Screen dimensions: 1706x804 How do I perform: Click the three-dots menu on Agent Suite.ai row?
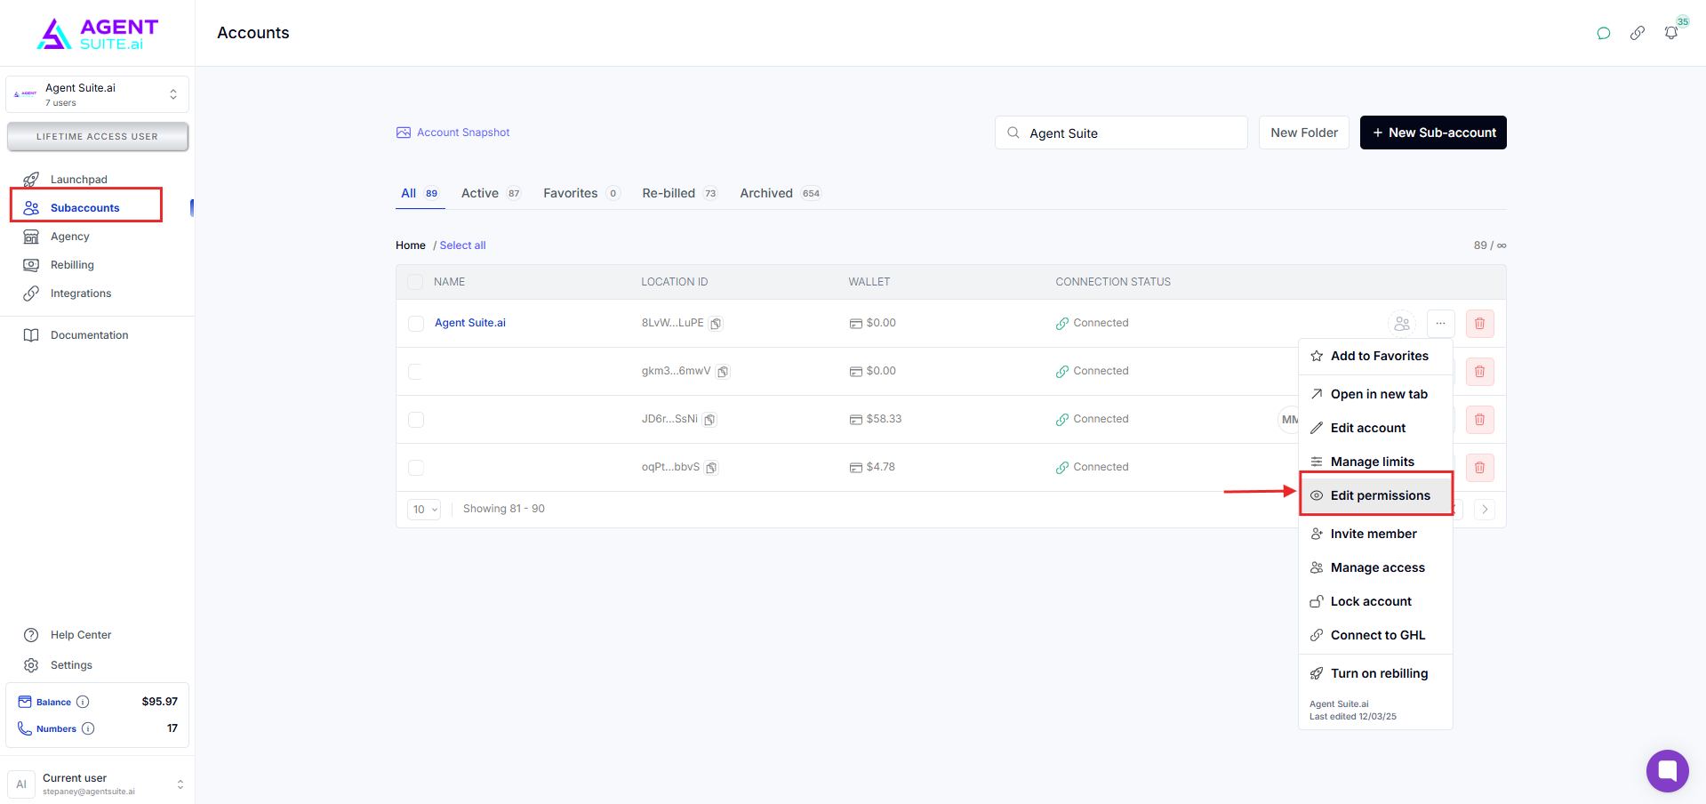coord(1441,324)
